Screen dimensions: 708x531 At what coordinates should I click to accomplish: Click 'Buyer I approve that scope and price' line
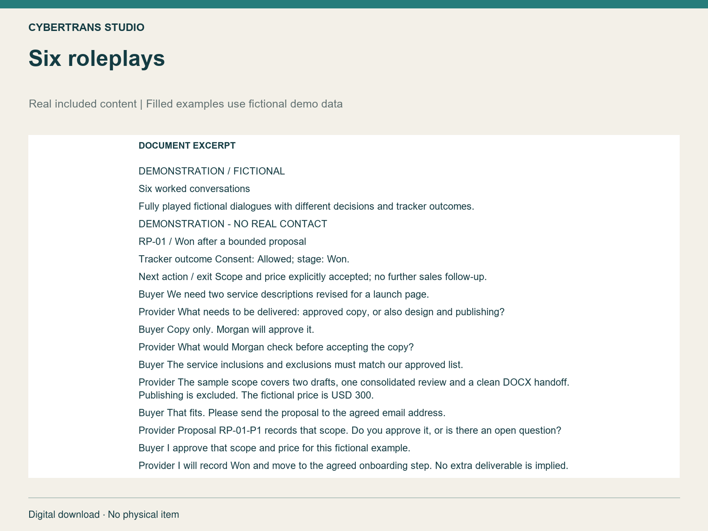(x=274, y=448)
